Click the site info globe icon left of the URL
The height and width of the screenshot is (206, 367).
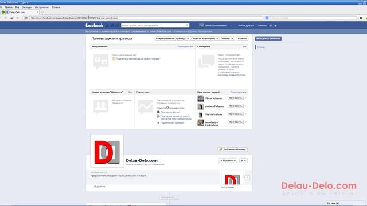[26, 18]
